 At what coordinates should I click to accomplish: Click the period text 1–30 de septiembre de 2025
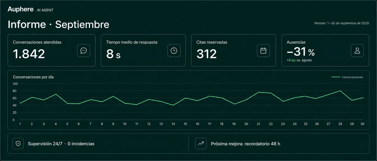(342, 23)
